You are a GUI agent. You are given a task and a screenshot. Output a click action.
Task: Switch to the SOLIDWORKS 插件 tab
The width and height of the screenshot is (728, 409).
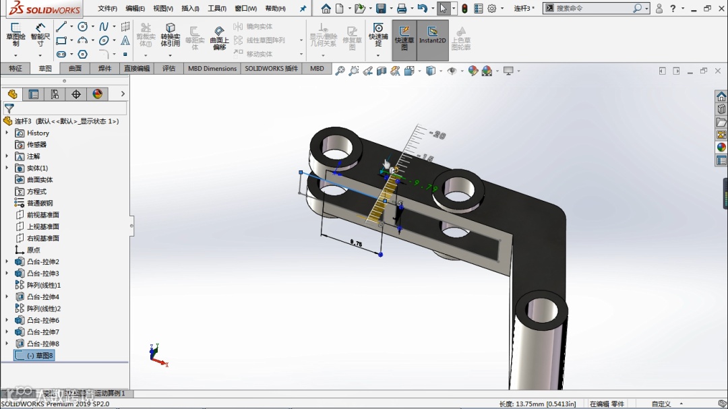coord(271,69)
